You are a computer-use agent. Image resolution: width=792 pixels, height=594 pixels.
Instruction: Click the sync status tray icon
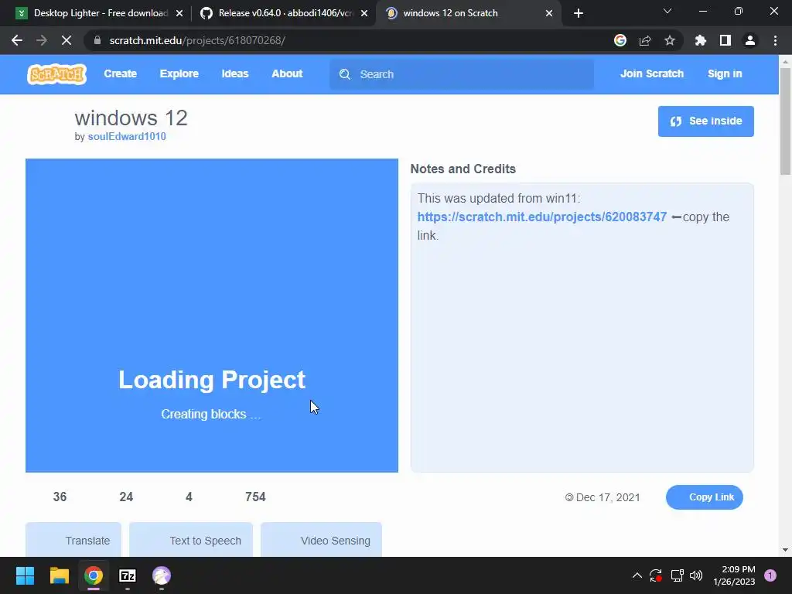point(656,575)
